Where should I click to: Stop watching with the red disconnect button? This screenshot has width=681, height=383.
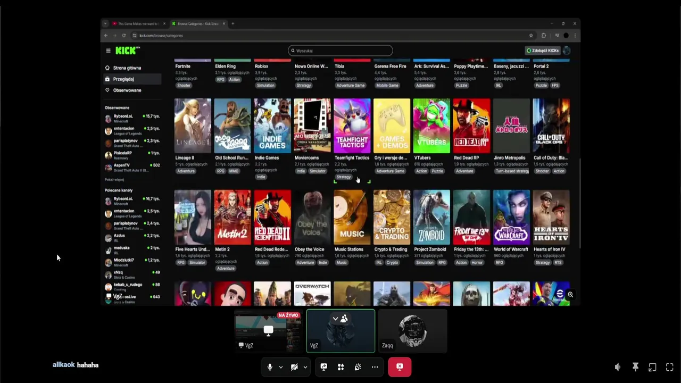(400, 367)
